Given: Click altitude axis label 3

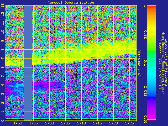Looking at the screenshot, I should (3, 94).
